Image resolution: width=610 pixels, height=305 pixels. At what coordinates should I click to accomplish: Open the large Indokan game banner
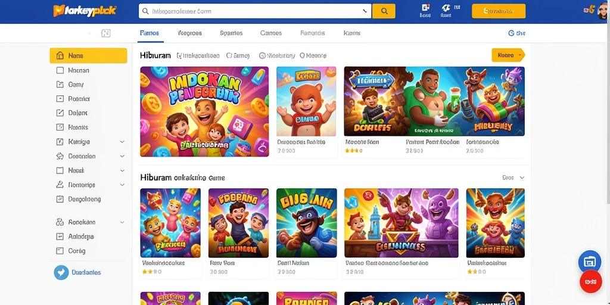point(204,111)
